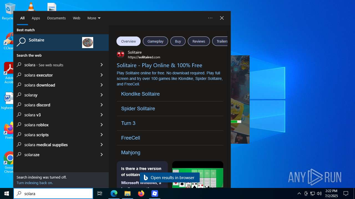The width and height of the screenshot is (355, 199).
Task: Select the Reviews pill tab
Action: click(x=199, y=41)
